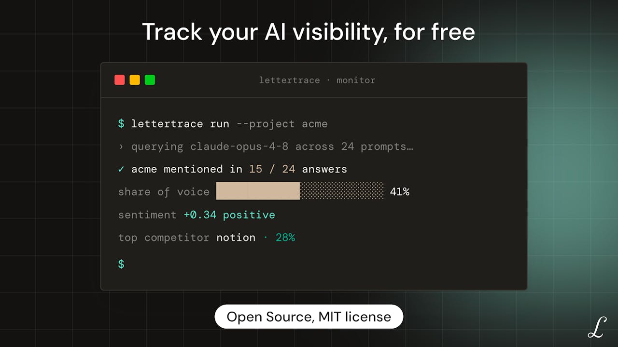Click the red close dot in terminal
This screenshot has width=618, height=347.
[x=120, y=80]
